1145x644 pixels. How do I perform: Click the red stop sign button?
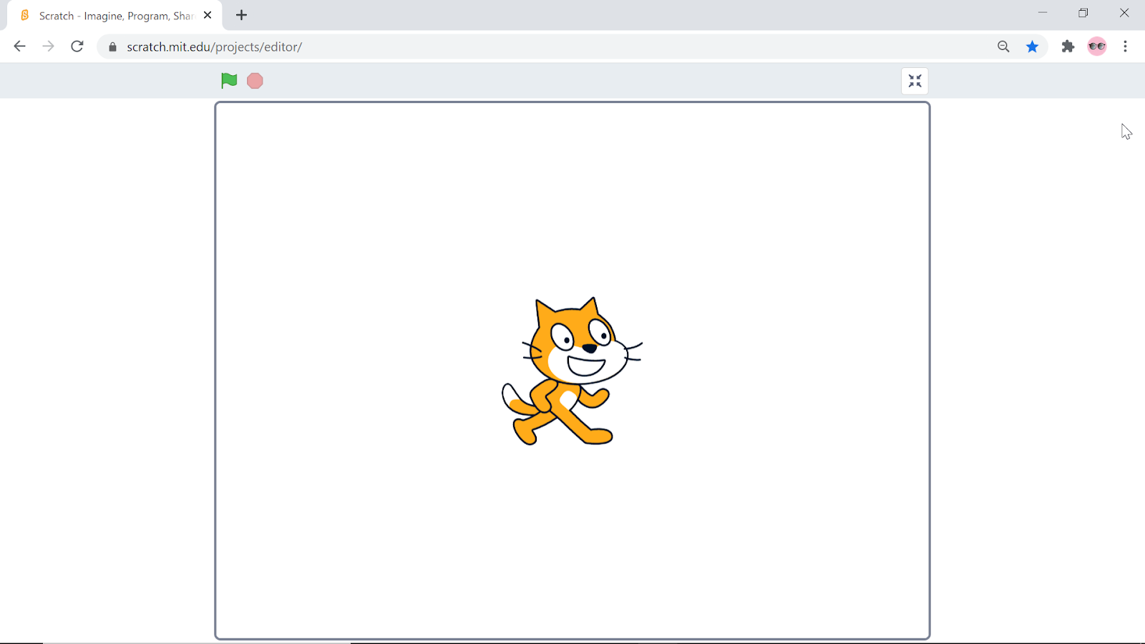pos(255,81)
